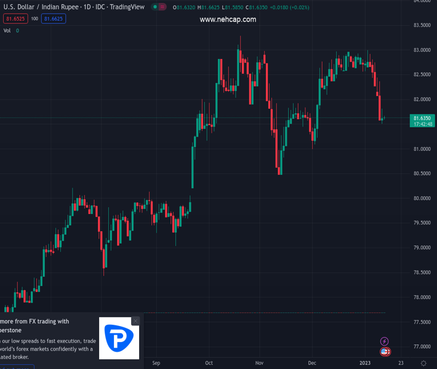437x369 pixels.
Task: Open chart settings gear icon
Action: point(423,363)
